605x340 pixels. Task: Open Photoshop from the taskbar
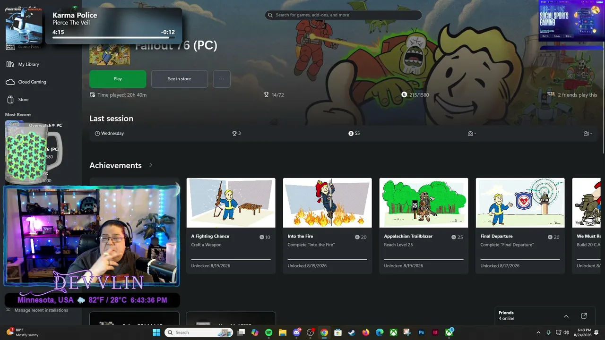click(x=421, y=332)
